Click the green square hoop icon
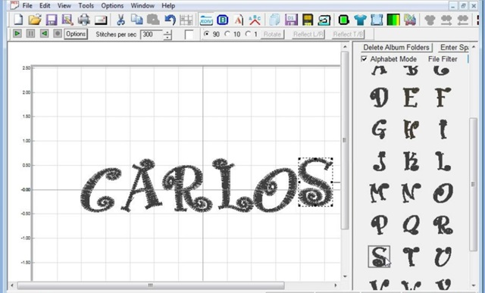Viewport: 485px width, 293px height. point(343,20)
